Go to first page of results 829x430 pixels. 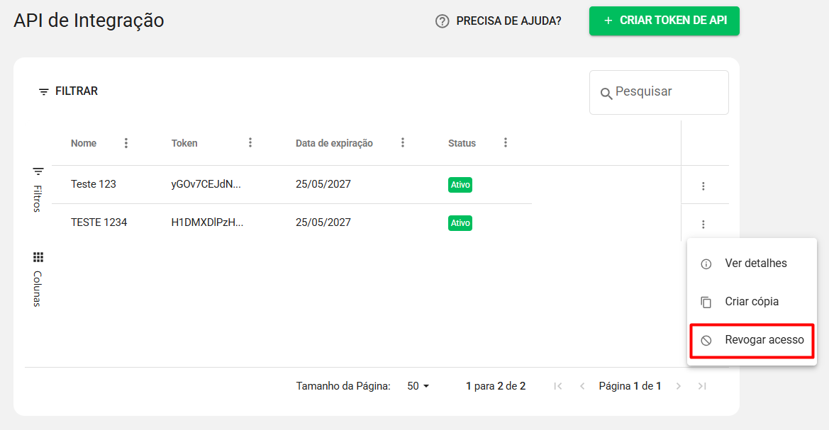pyautogui.click(x=558, y=386)
